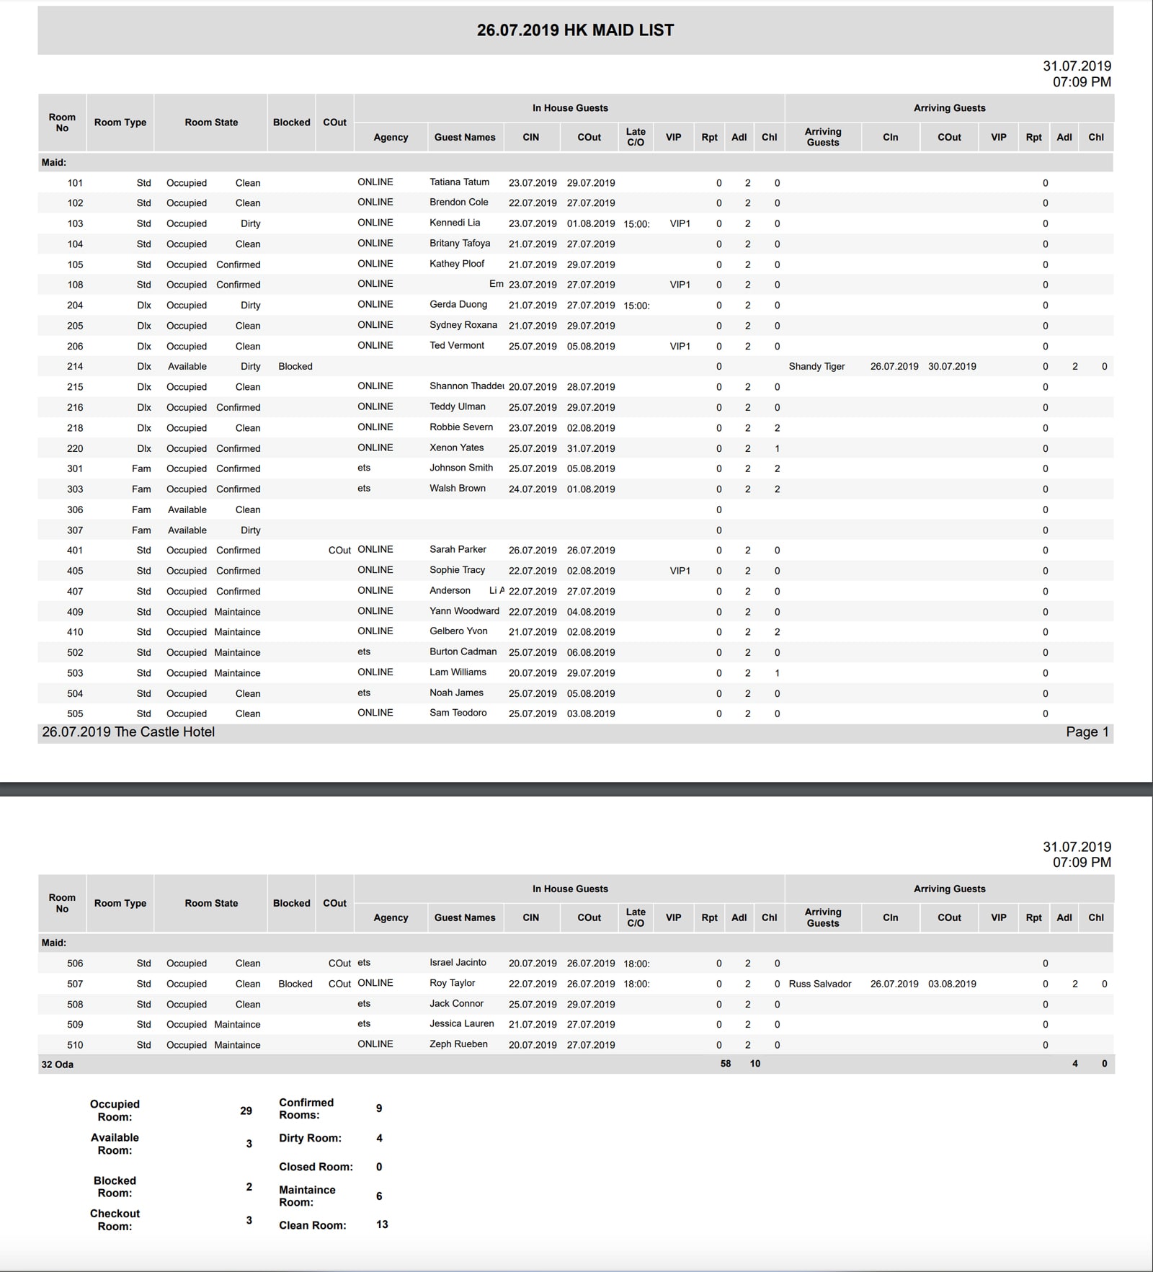Select The Castle Hotel footer text
This screenshot has height=1272, width=1153.
[128, 732]
